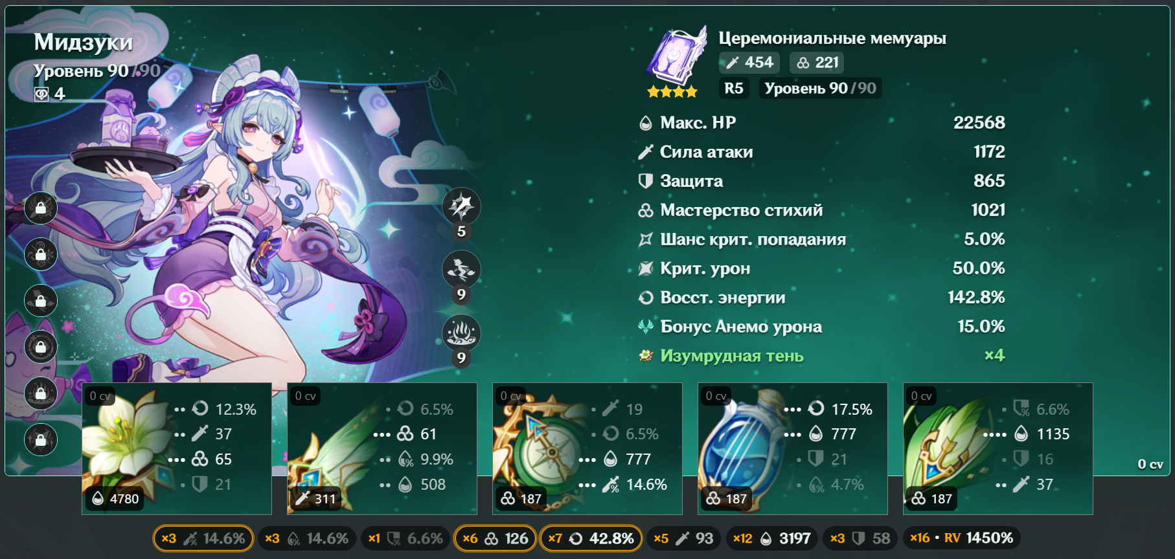Select the Изумрудная тень set bonus row
Screen dimensions: 1175x559
click(821, 356)
